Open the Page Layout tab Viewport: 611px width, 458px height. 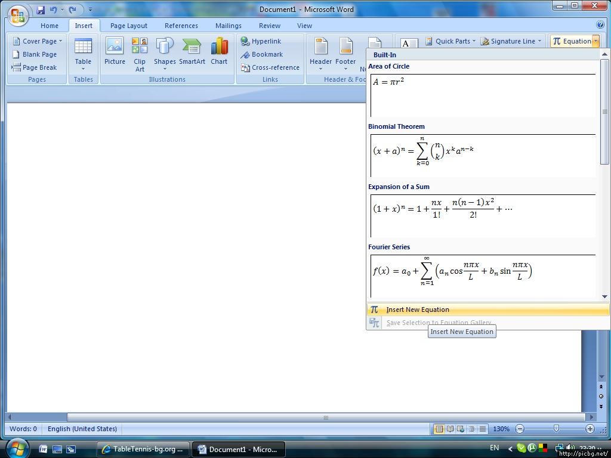[x=129, y=26]
